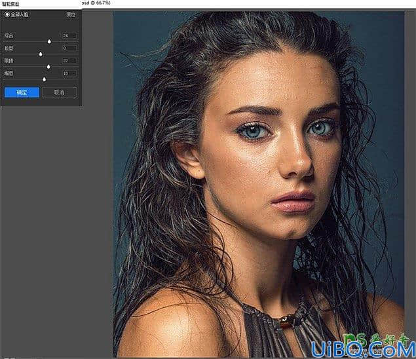The width and height of the screenshot is (416, 359).
Task: Click the third slider handle with value 22
Action: point(48,67)
